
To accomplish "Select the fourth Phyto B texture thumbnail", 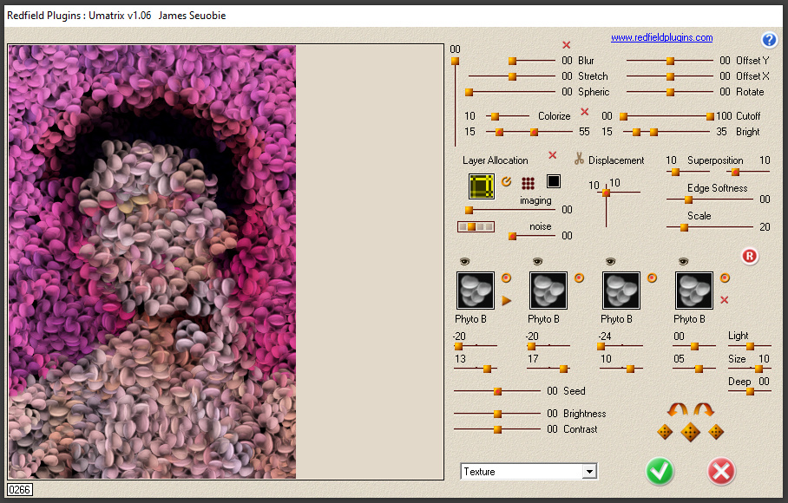I will (693, 291).
